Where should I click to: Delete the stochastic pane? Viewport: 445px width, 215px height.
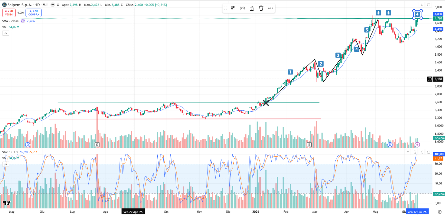coord(415,152)
